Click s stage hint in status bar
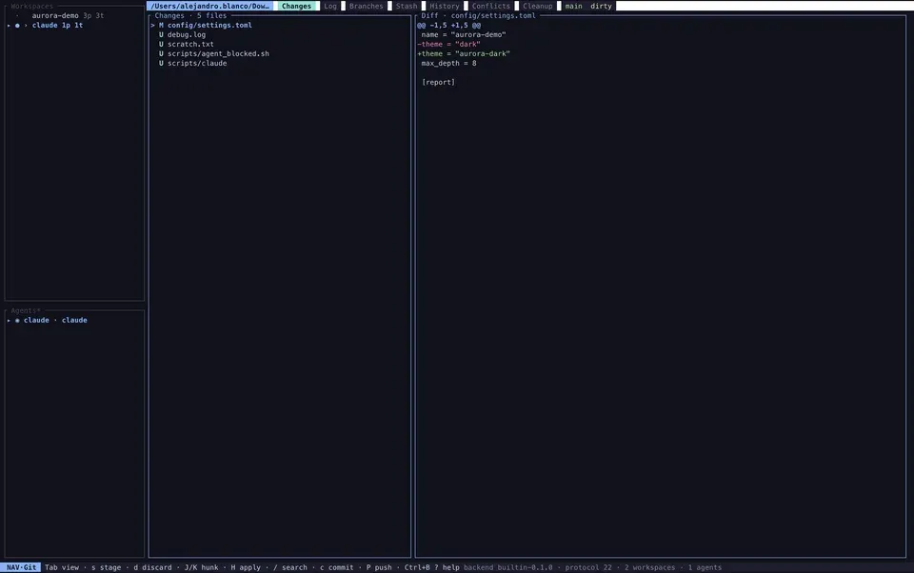The image size is (914, 573). point(106,567)
